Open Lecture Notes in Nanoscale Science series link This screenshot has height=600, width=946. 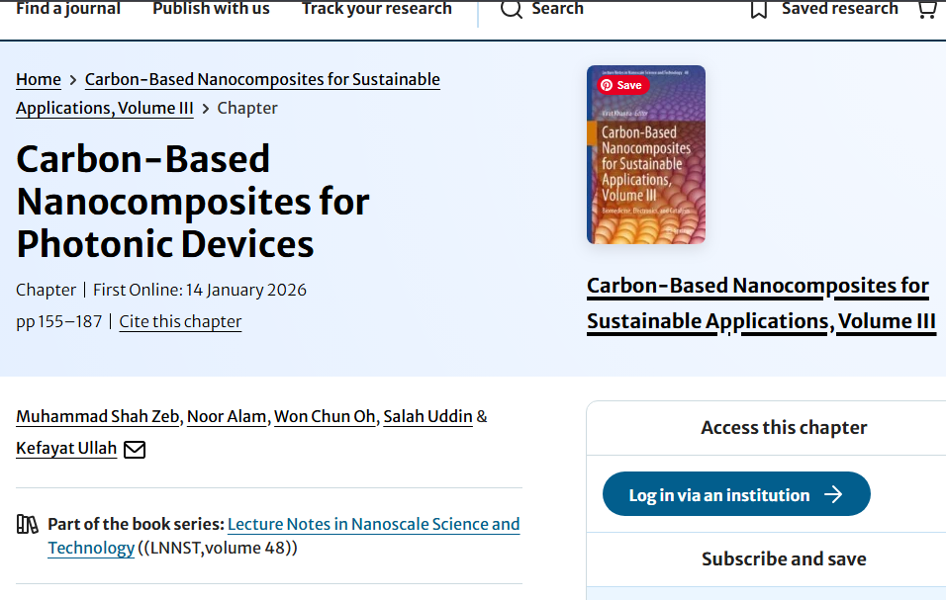click(x=373, y=524)
